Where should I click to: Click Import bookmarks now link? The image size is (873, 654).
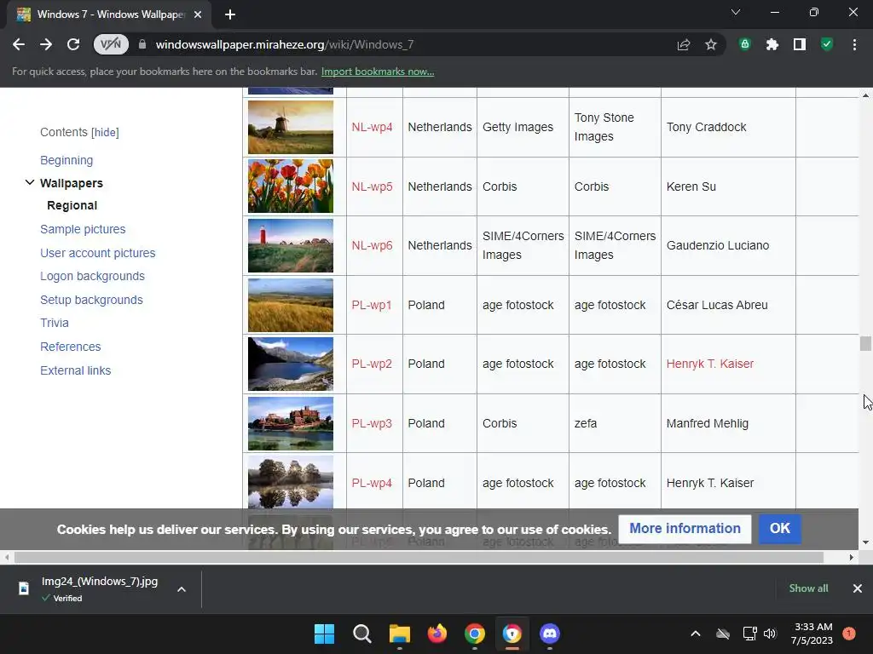tap(378, 72)
